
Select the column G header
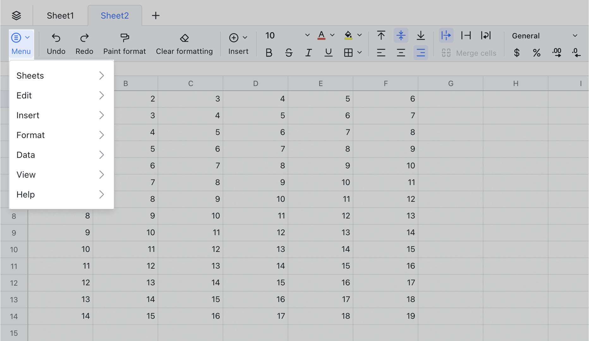click(451, 83)
